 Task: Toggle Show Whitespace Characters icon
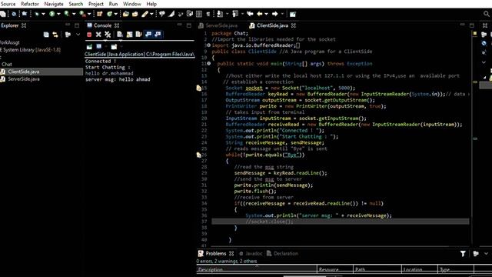coord(208,14)
